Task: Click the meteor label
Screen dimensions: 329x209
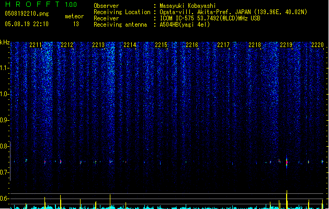Action: (74, 16)
